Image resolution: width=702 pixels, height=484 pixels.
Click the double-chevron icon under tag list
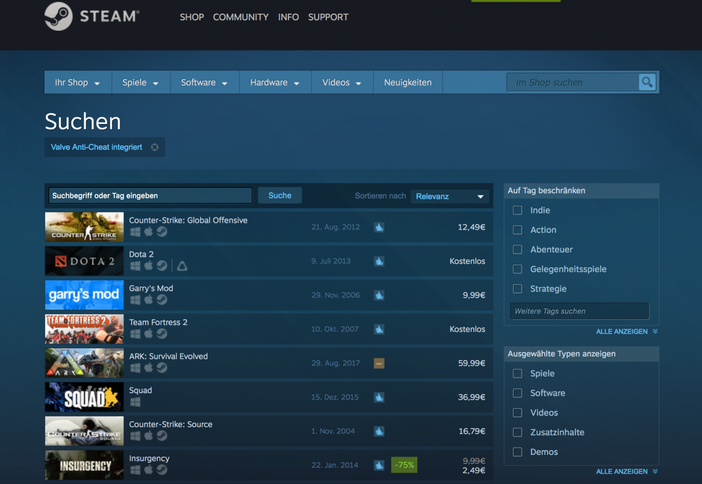click(655, 331)
